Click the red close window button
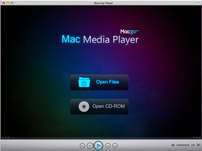This screenshot has height=151, width=202. click(x=4, y=3)
